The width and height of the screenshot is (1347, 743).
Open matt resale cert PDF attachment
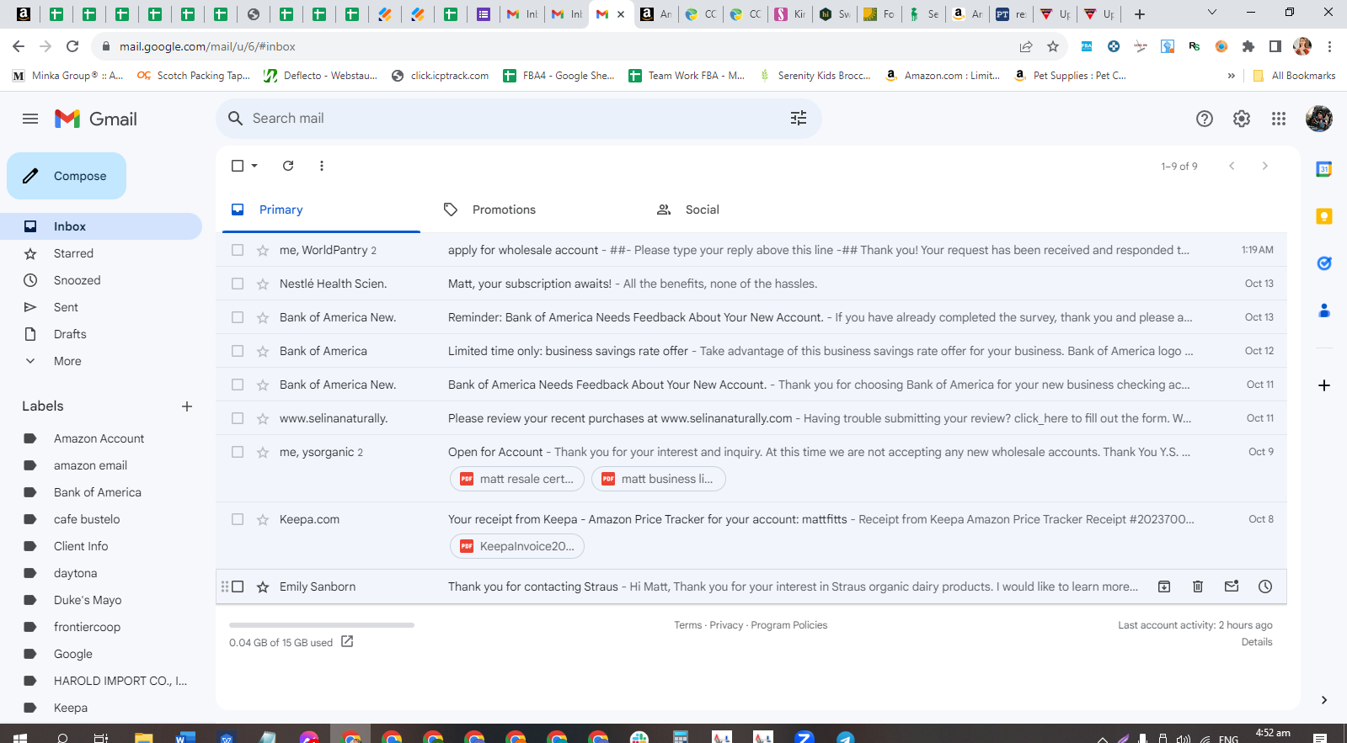click(517, 479)
